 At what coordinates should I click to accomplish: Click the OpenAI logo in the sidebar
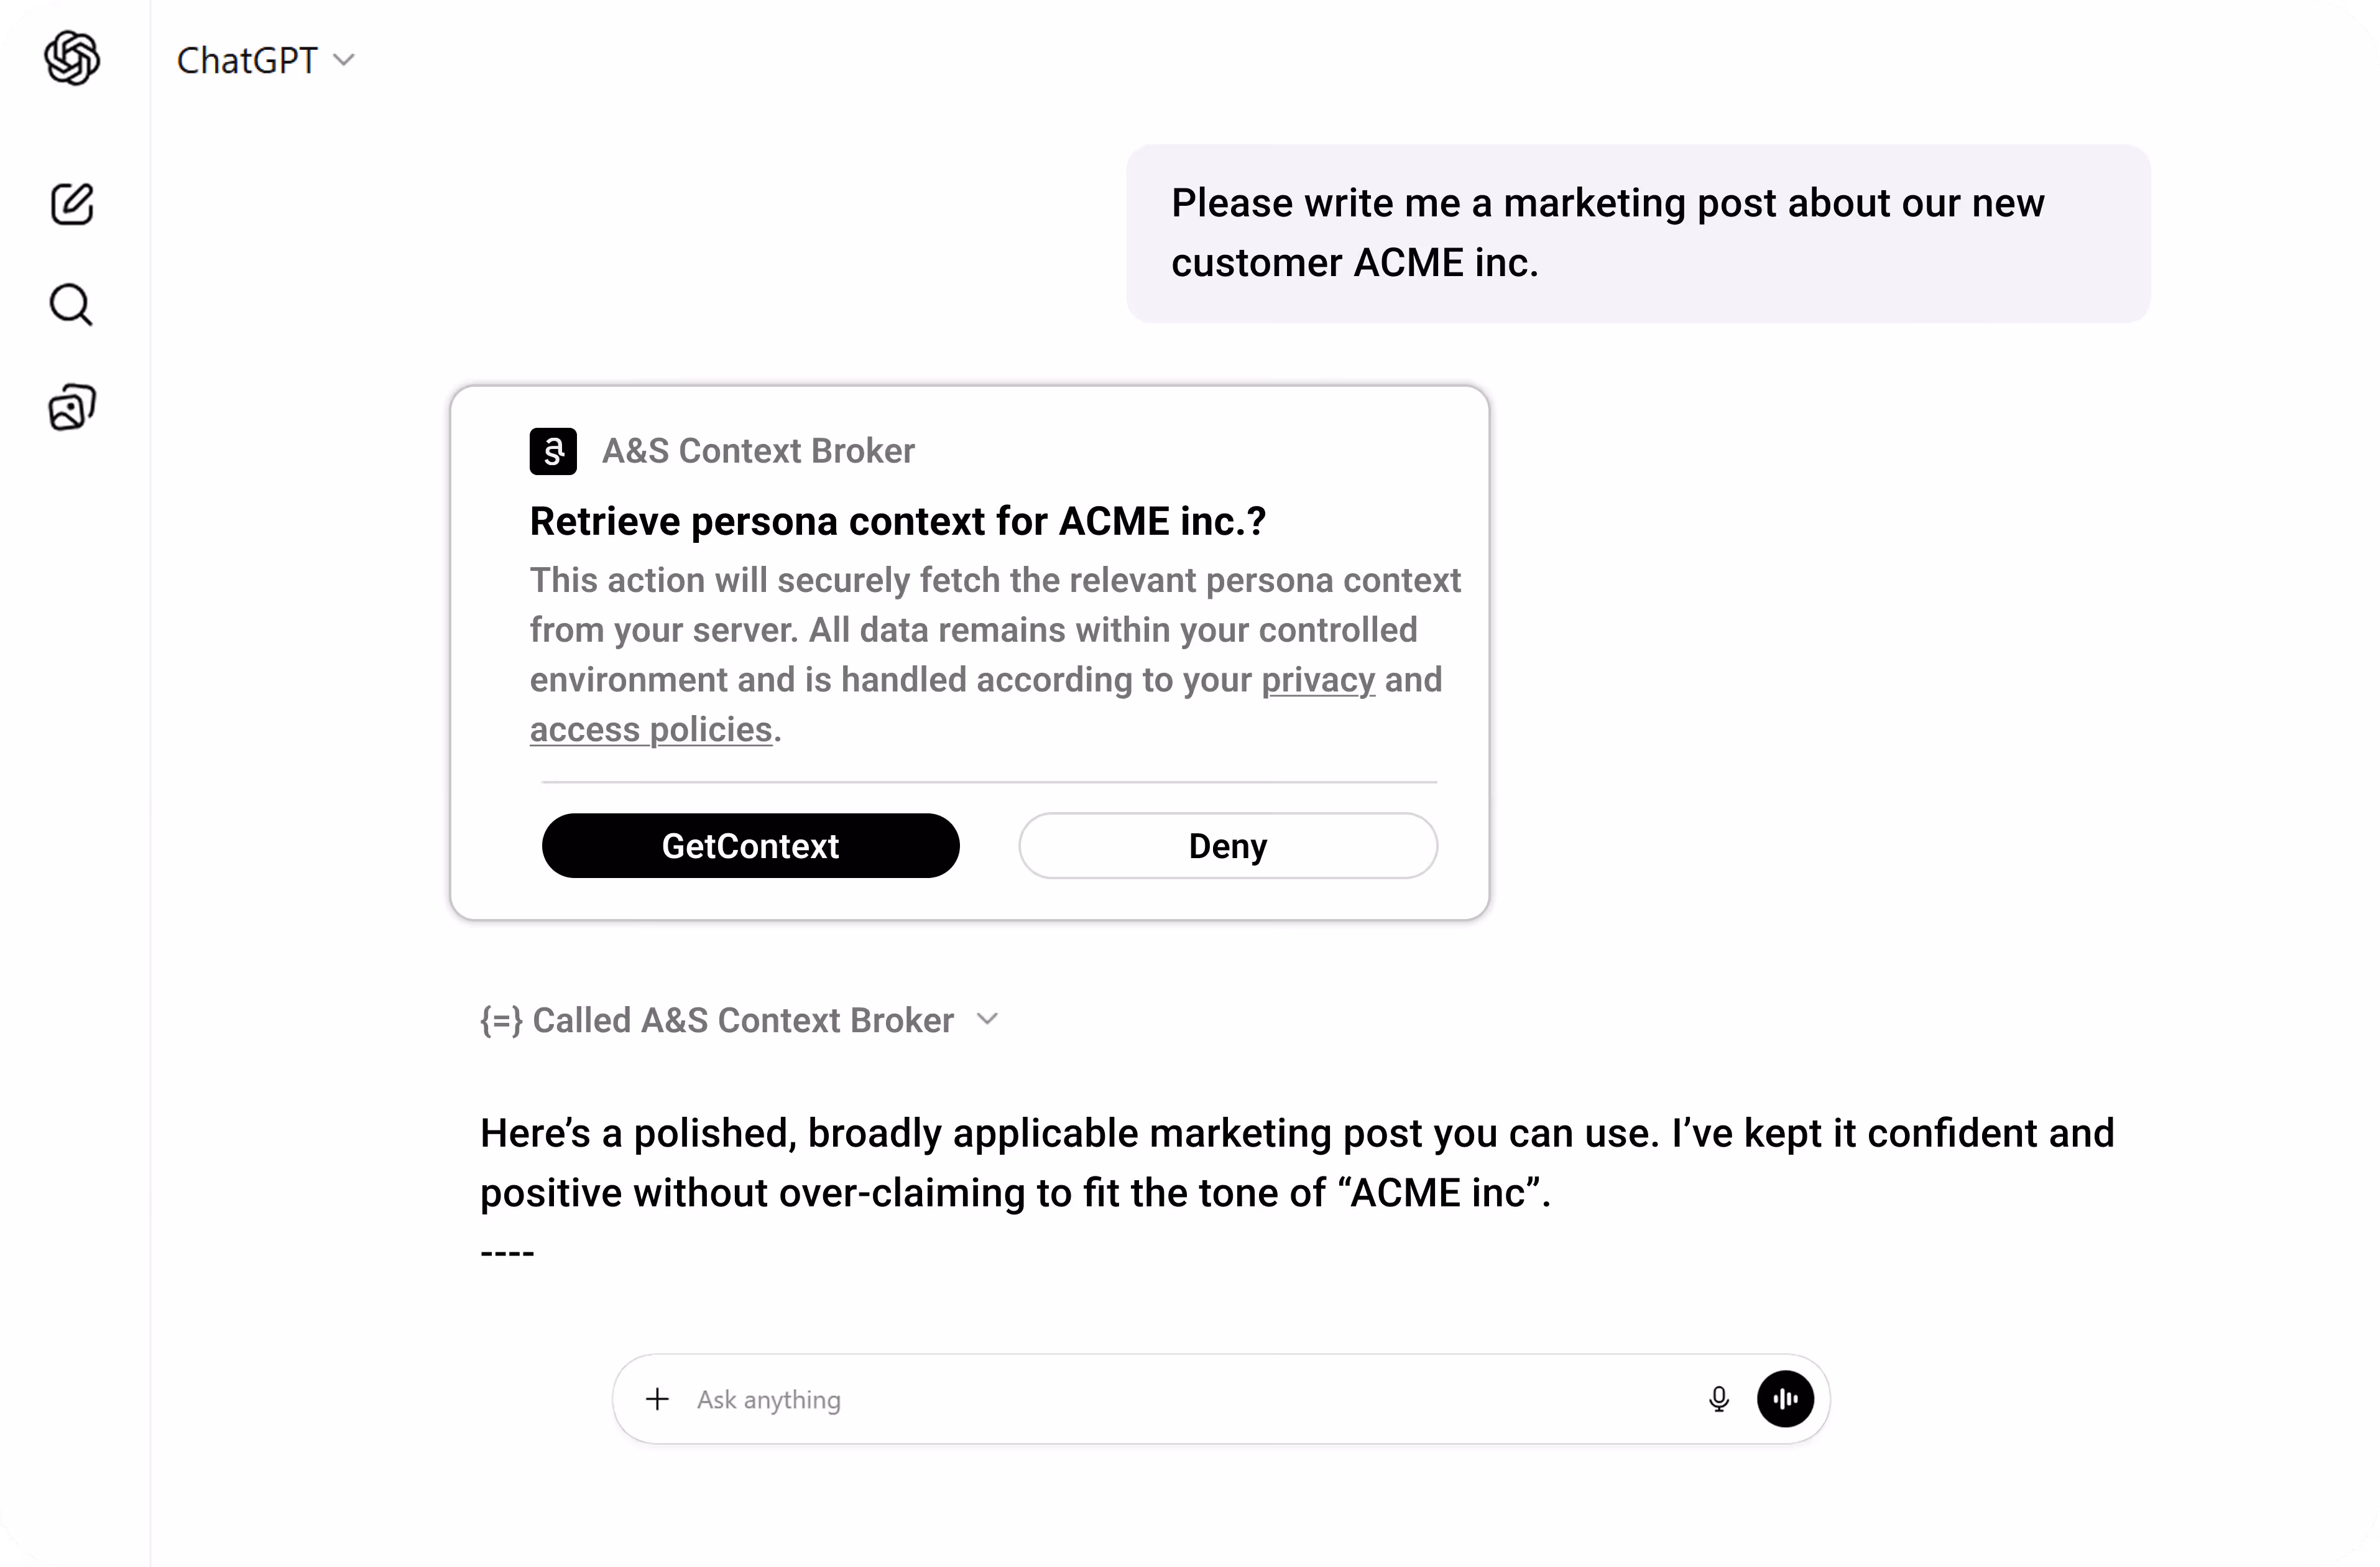pyautogui.click(x=71, y=59)
